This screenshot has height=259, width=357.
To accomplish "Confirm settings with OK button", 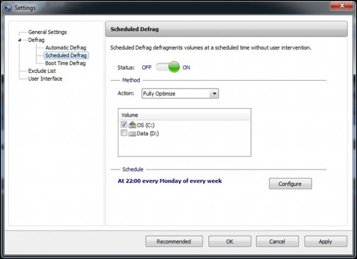I will pyautogui.click(x=230, y=241).
